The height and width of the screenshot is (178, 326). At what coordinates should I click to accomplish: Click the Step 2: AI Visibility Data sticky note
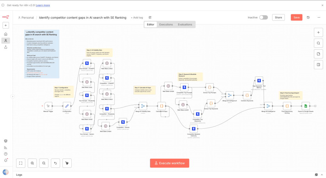pos(99,53)
